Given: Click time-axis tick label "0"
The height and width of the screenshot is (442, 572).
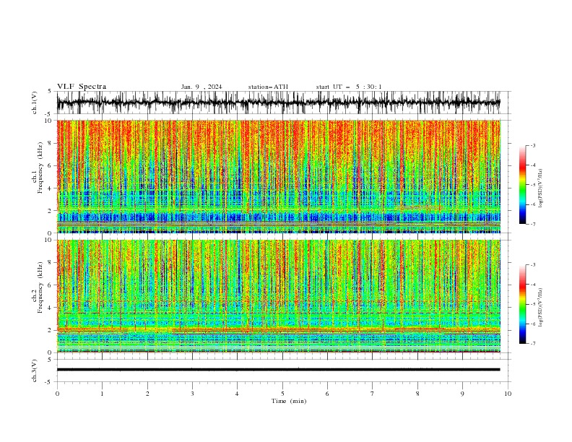Looking at the screenshot, I should pyautogui.click(x=57, y=394).
